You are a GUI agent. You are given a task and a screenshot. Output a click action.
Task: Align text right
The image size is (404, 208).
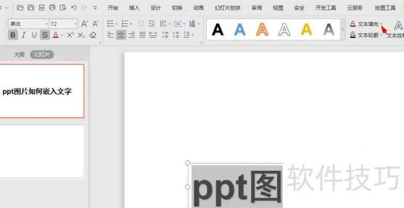click(x=132, y=35)
